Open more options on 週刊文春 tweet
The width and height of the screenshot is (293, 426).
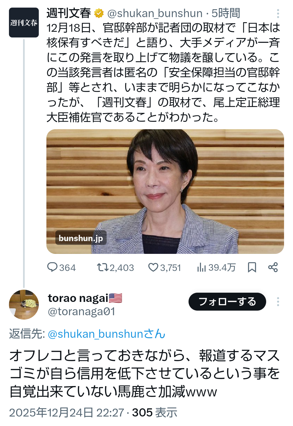[278, 13]
